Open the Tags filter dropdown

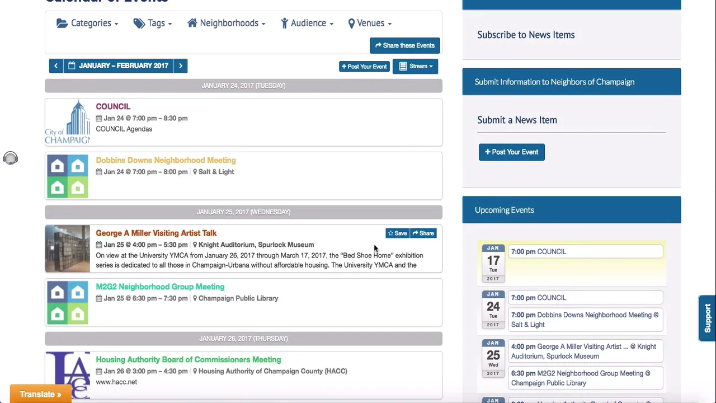pos(152,23)
